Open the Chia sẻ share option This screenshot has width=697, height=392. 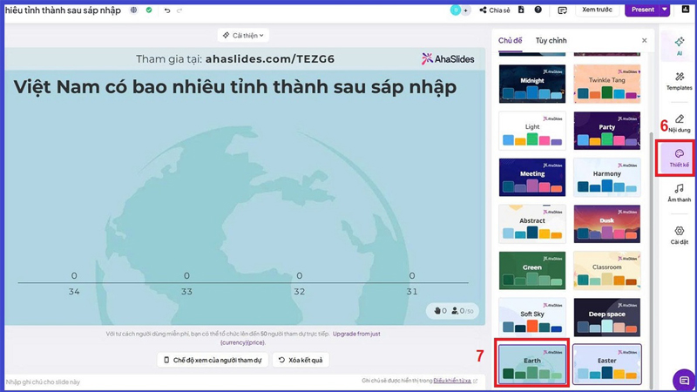[495, 10]
